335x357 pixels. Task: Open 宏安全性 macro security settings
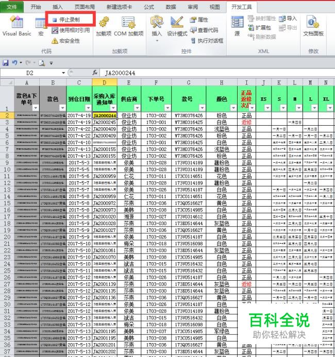tap(66, 41)
